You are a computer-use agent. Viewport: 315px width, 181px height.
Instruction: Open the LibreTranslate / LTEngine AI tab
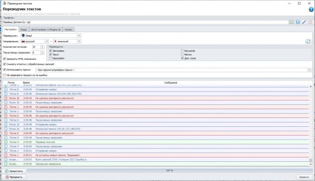pos(46,29)
